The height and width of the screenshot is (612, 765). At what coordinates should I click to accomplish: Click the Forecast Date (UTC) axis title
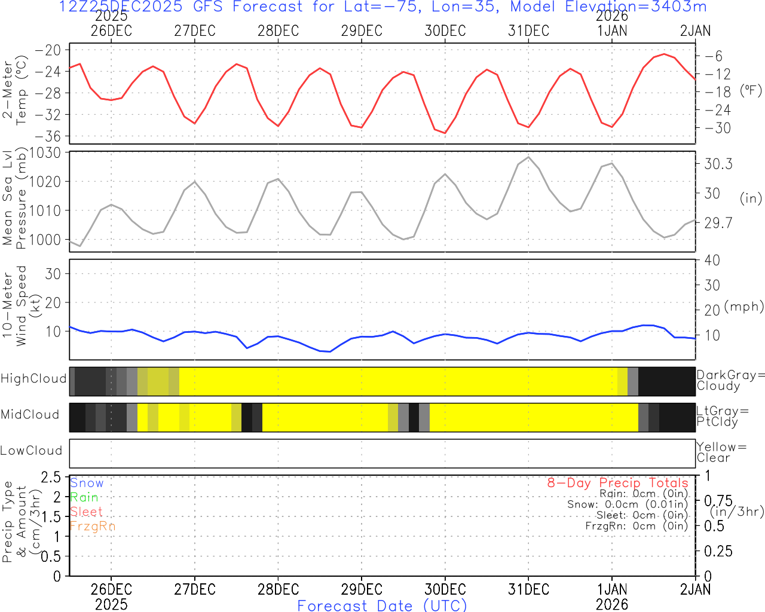[x=382, y=605]
